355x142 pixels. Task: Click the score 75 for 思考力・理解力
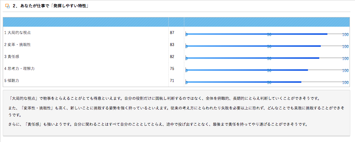(172, 68)
